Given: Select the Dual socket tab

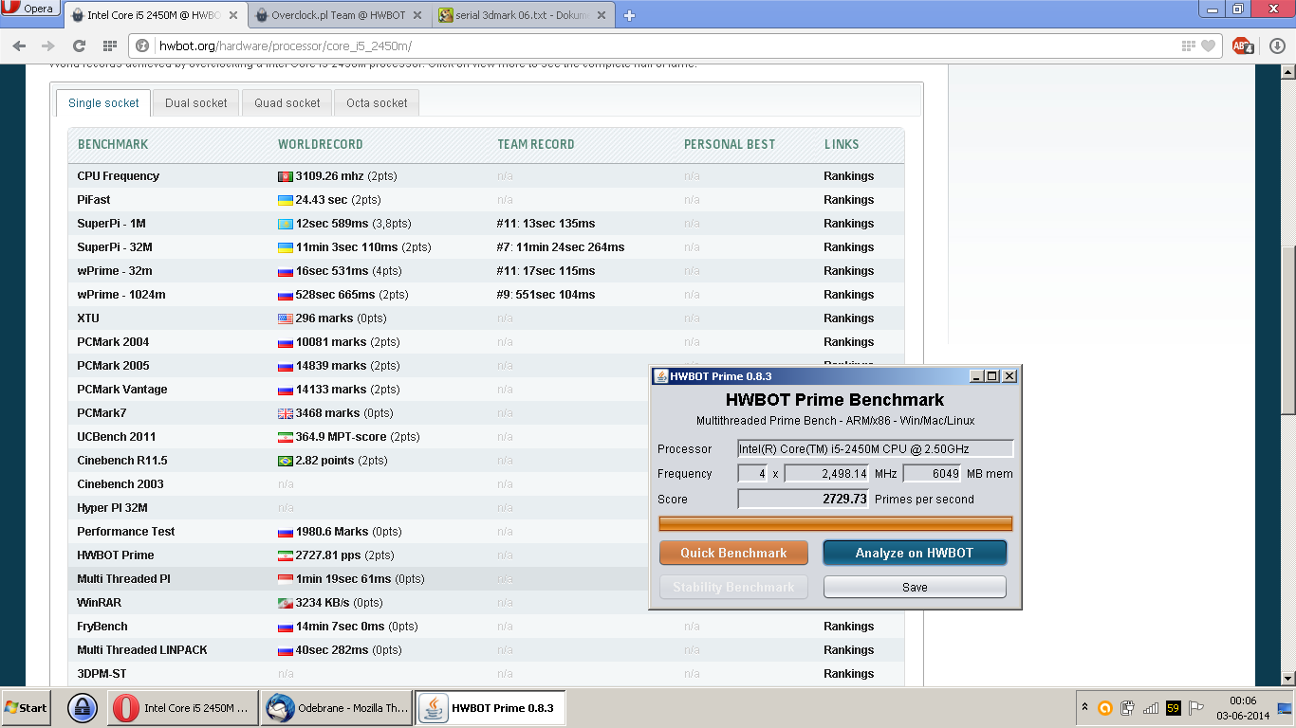Looking at the screenshot, I should (195, 103).
